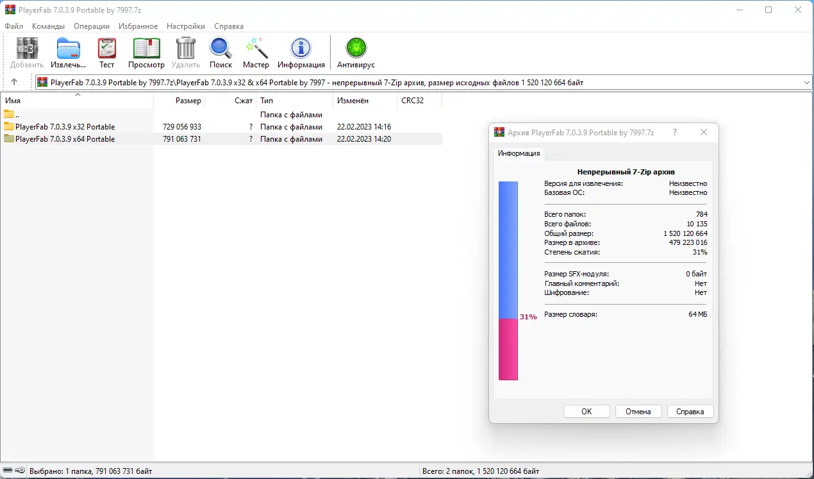Open the Настройки menu
Image resolution: width=814 pixels, height=479 pixels.
(x=186, y=26)
